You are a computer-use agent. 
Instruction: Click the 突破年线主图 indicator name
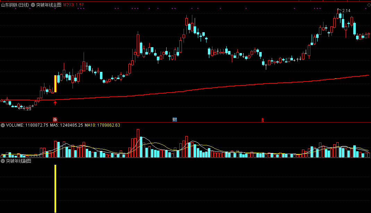click(49, 5)
